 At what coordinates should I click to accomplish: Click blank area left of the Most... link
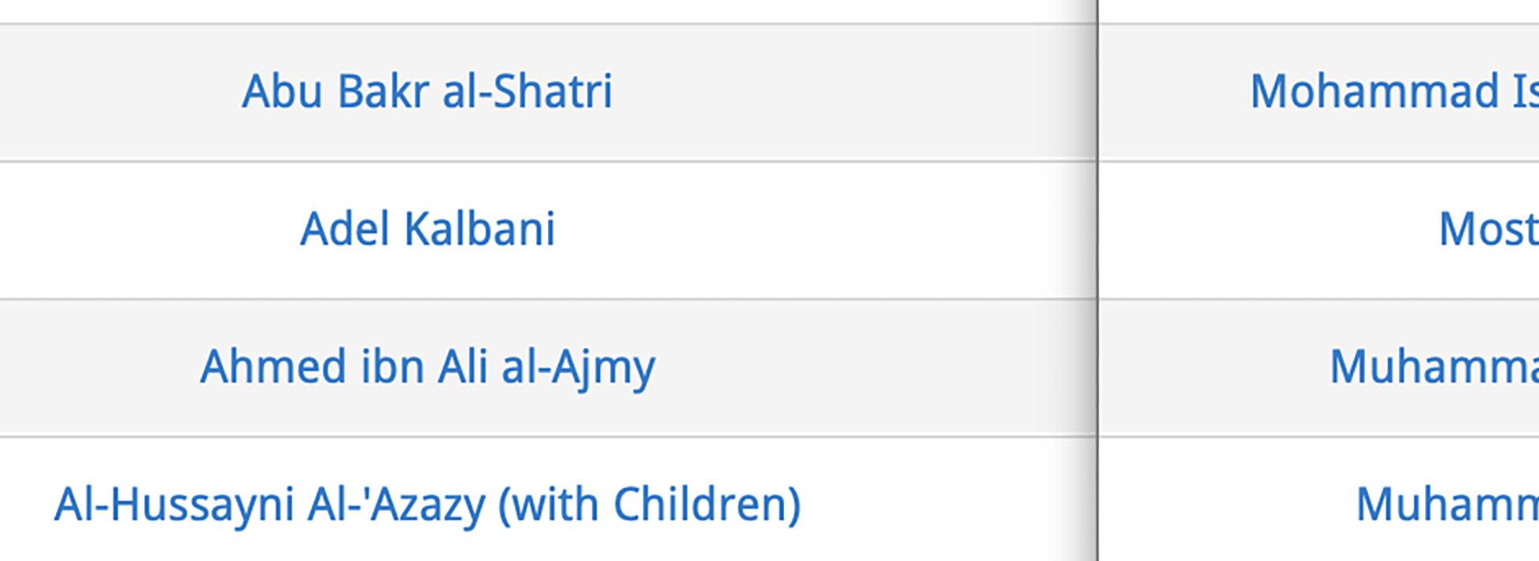pos(1267,231)
